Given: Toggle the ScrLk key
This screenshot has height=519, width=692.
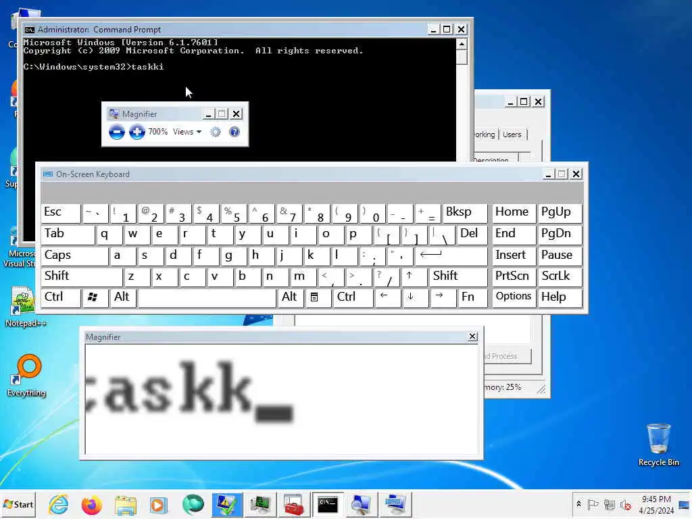Looking at the screenshot, I should pyautogui.click(x=560, y=276).
